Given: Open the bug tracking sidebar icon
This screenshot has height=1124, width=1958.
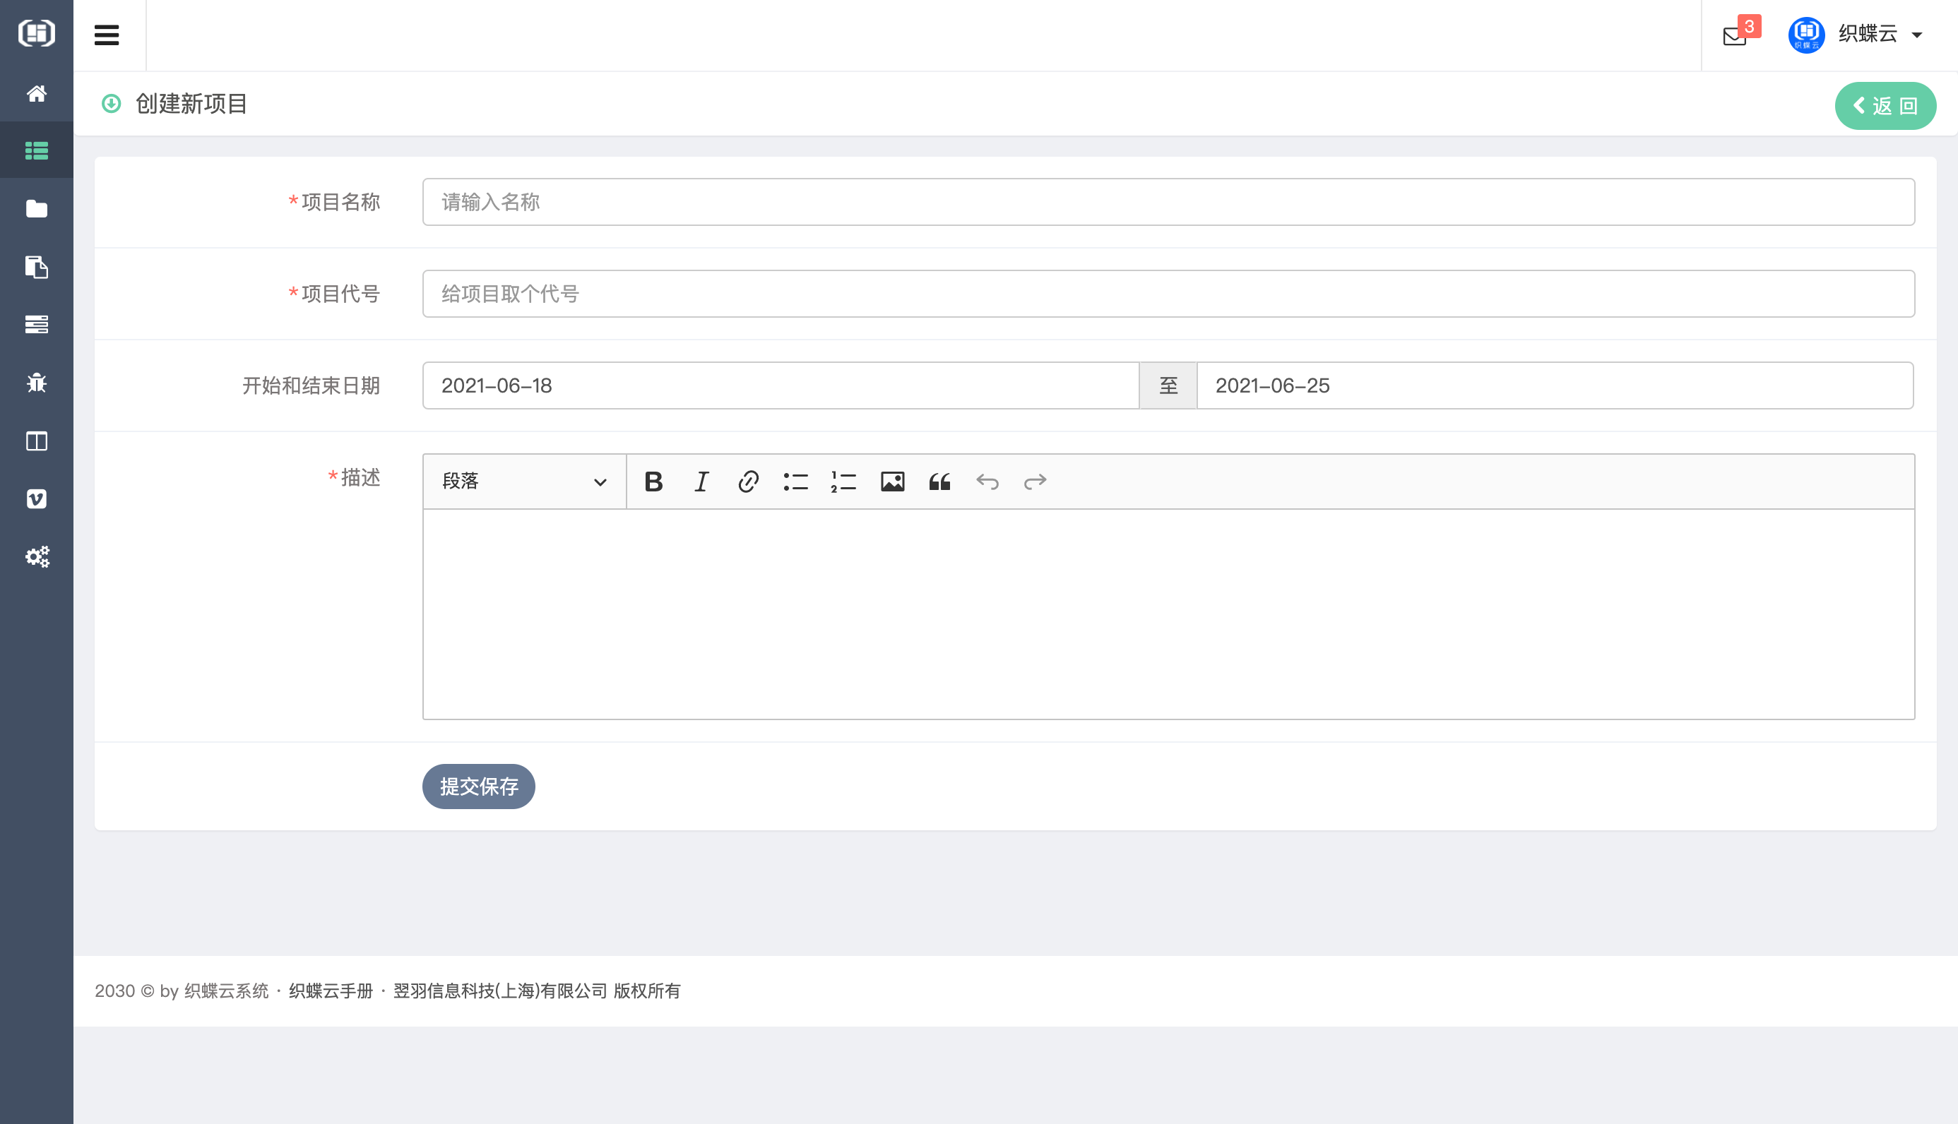Looking at the screenshot, I should point(36,383).
